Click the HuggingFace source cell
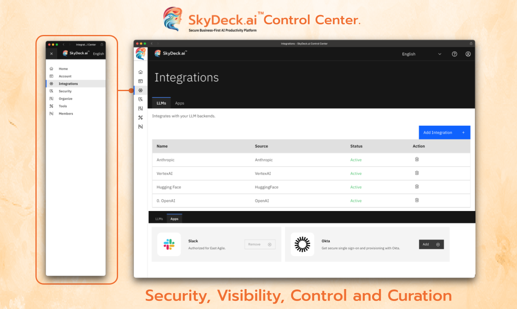Image resolution: width=517 pixels, height=309 pixels. [267, 187]
